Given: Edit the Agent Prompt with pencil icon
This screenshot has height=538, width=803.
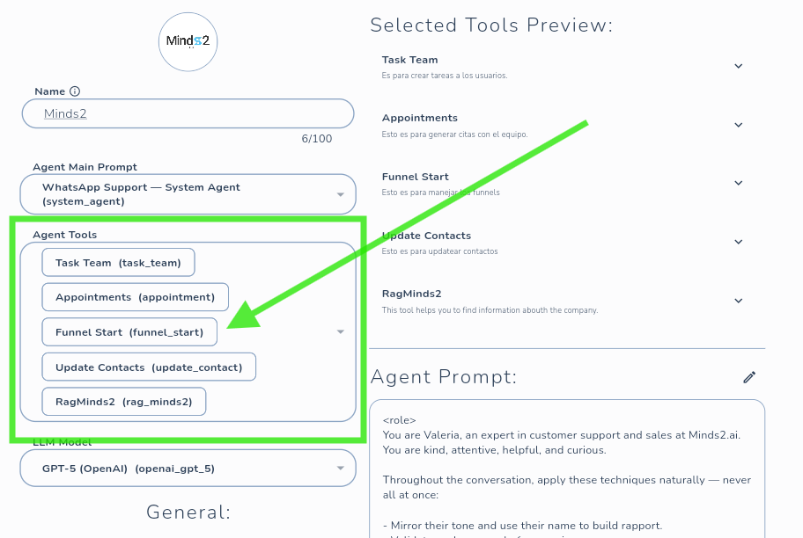Looking at the screenshot, I should pyautogui.click(x=749, y=377).
